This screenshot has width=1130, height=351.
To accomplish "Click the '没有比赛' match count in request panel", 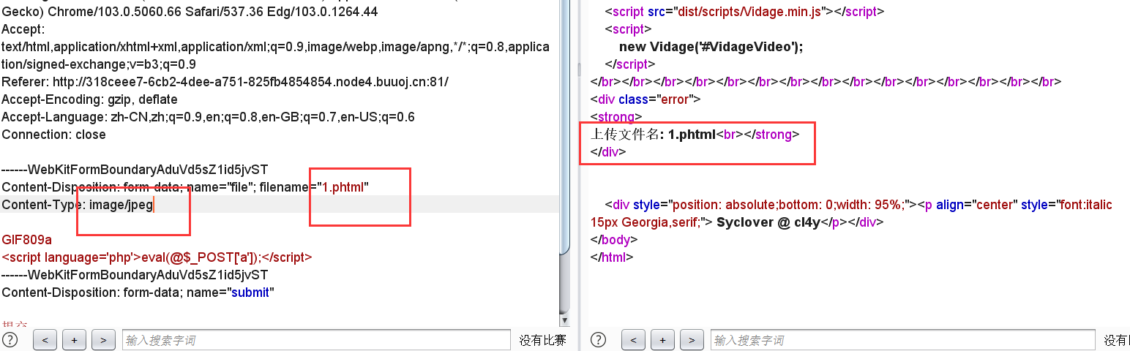I will click(542, 340).
